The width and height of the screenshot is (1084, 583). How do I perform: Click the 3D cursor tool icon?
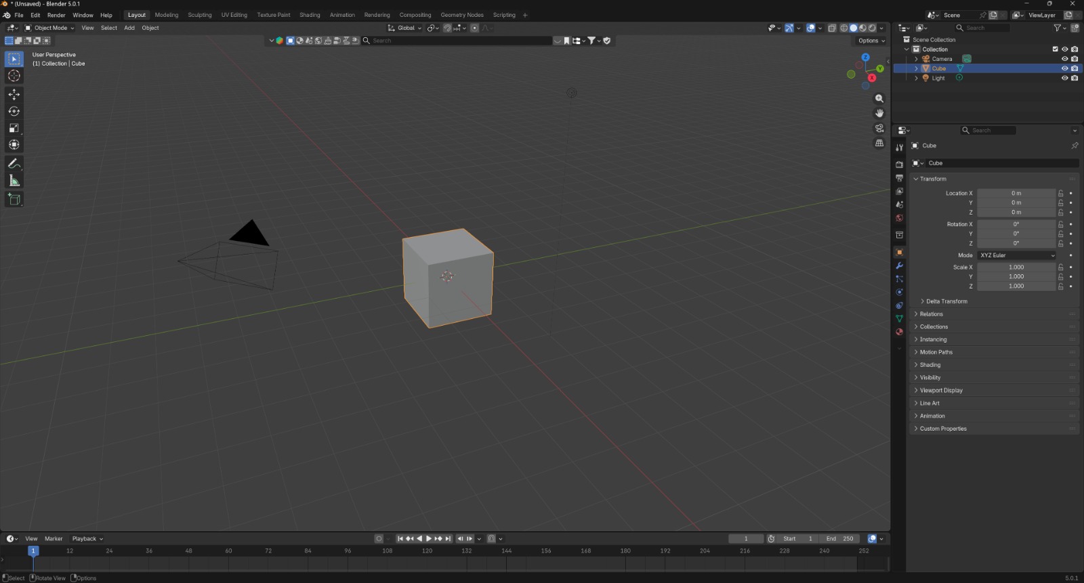point(14,76)
